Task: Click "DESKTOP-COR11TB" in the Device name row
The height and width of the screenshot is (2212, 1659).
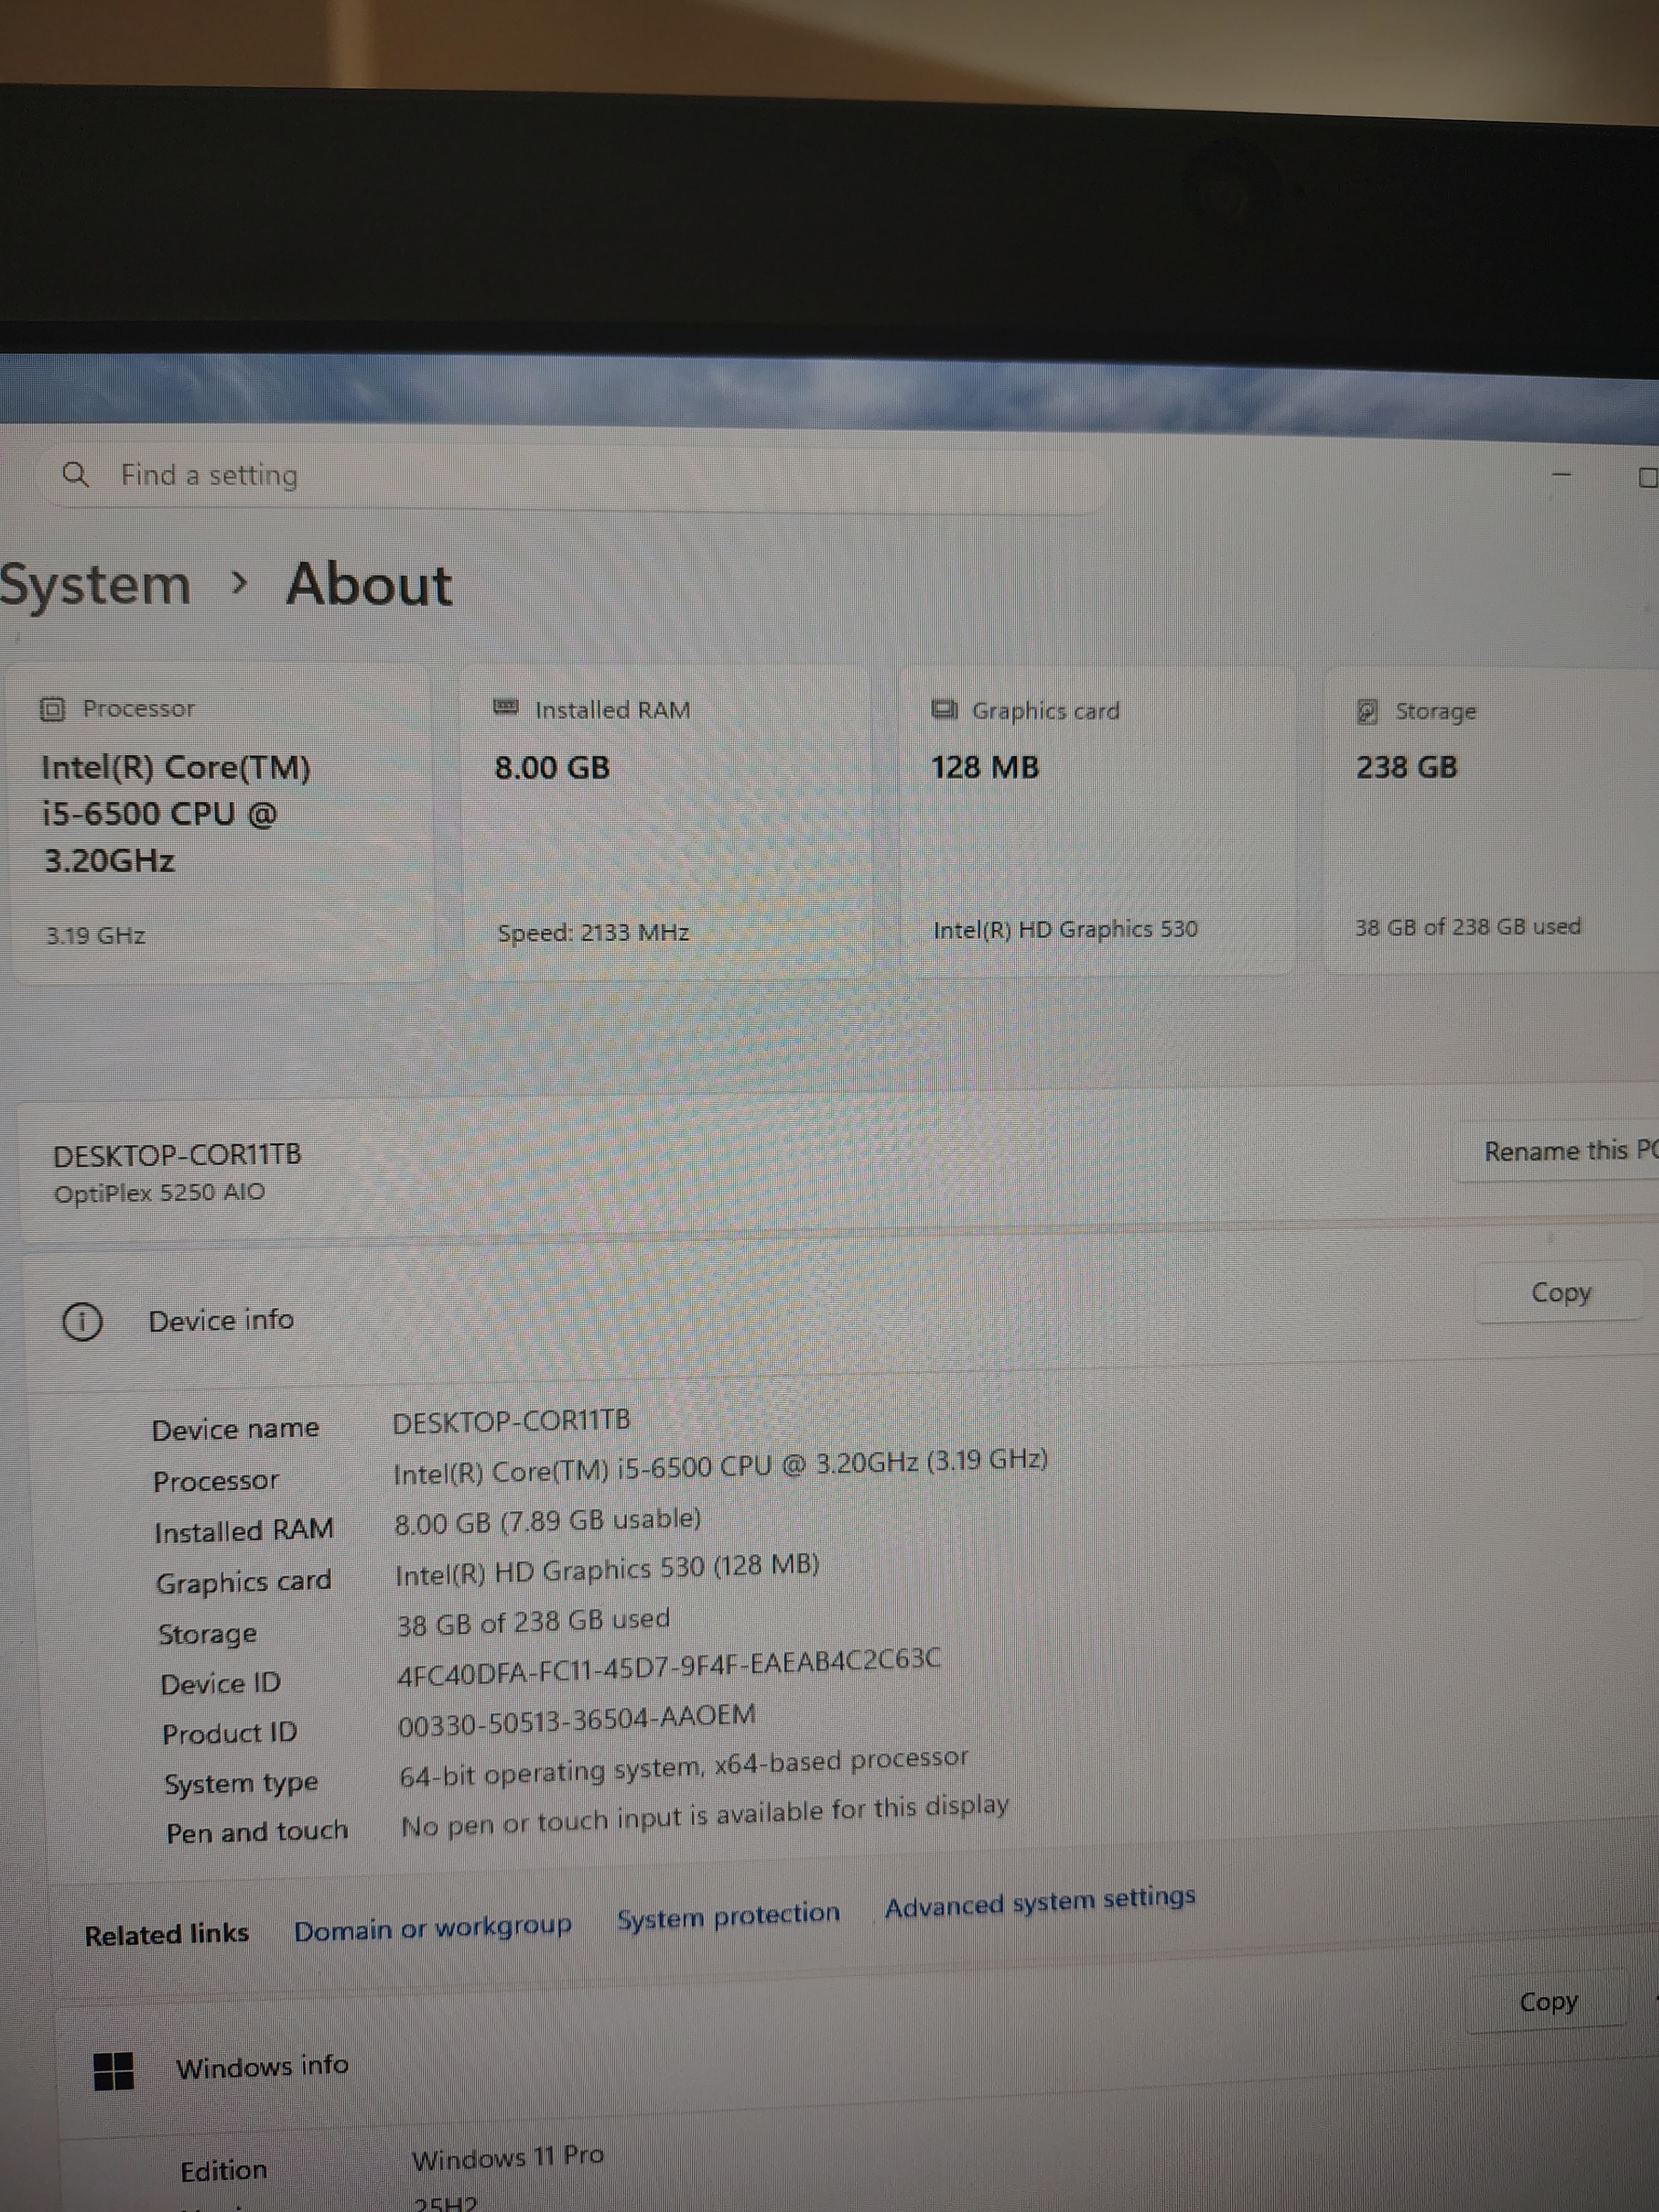Action: coord(511,1422)
